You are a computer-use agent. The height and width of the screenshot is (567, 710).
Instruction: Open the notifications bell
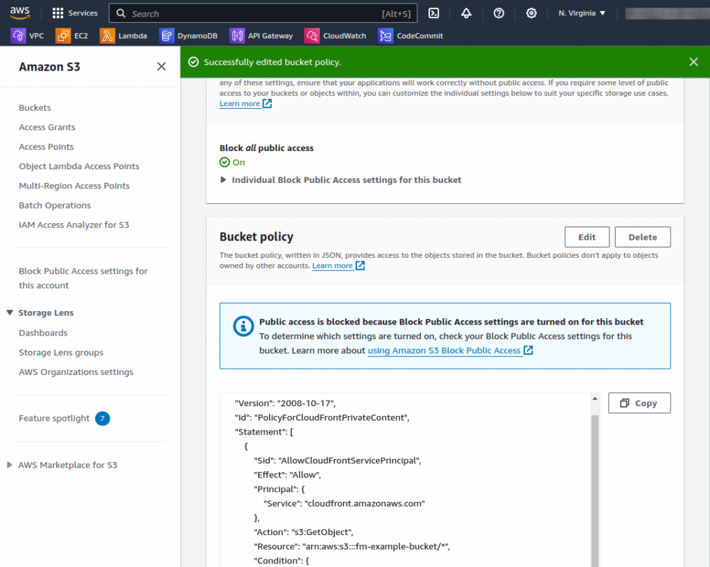pyautogui.click(x=466, y=13)
